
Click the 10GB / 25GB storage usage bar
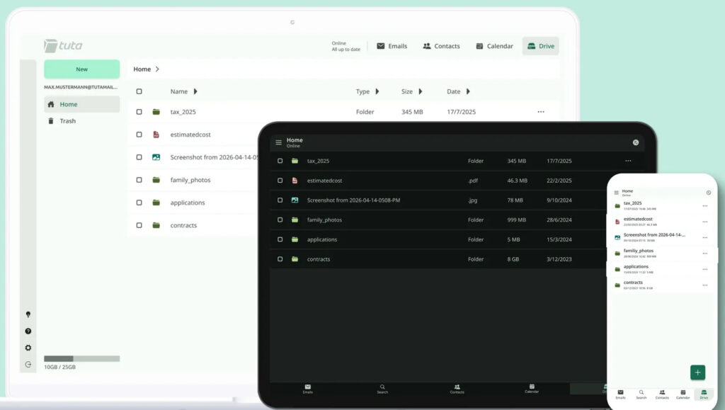click(x=81, y=359)
